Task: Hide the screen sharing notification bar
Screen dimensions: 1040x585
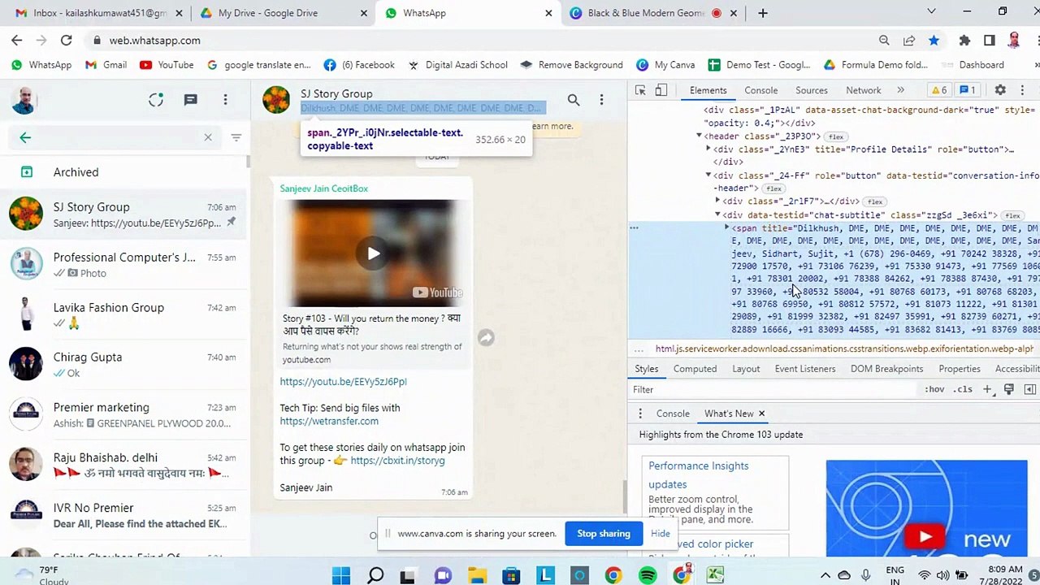Action: click(660, 534)
